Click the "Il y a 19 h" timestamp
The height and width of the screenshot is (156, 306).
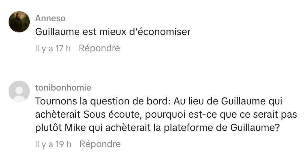(53, 144)
